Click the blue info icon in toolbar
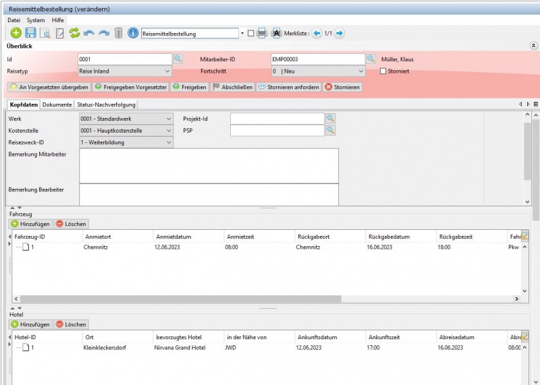The image size is (540, 385). click(x=133, y=33)
